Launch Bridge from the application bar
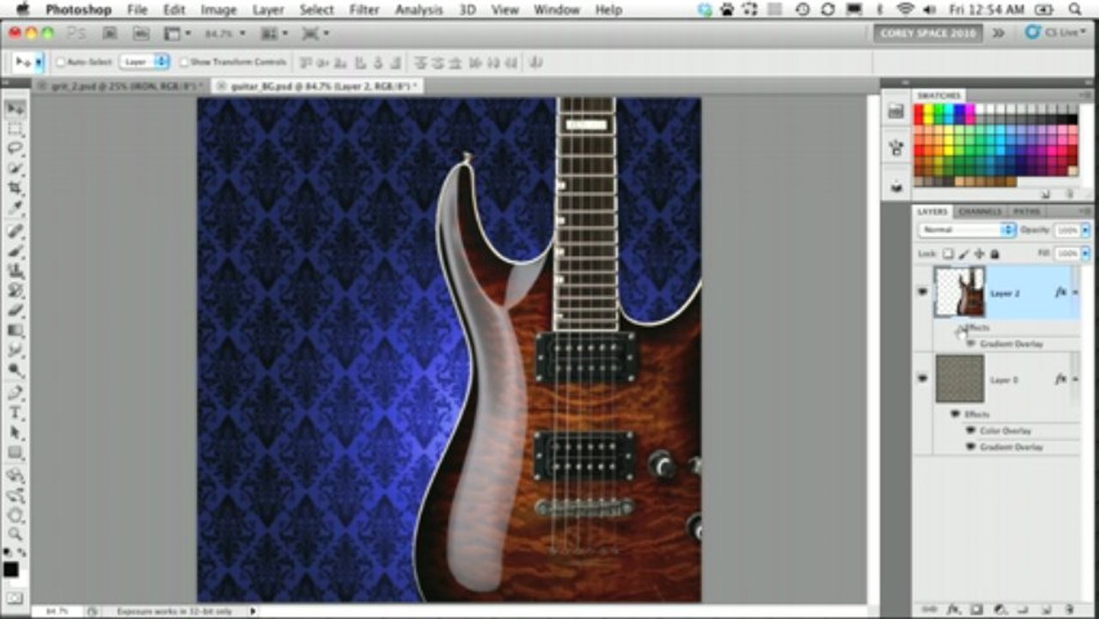 [x=109, y=34]
